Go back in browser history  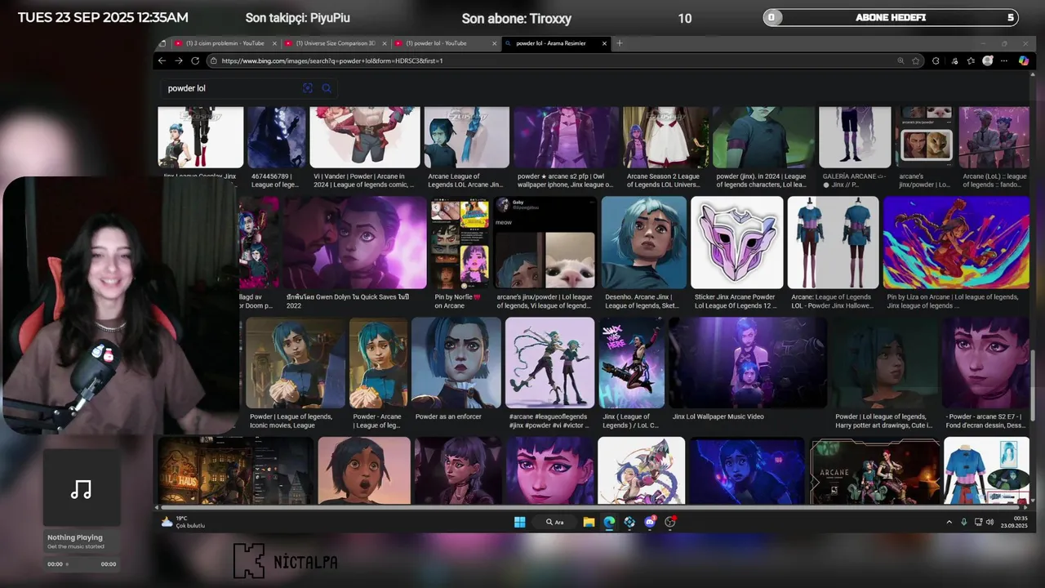162,60
